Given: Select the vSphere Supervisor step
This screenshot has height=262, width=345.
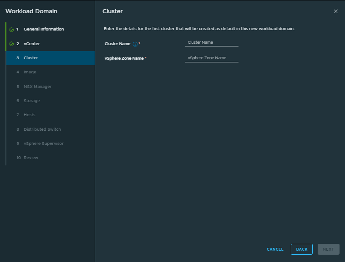Looking at the screenshot, I should 43,144.
